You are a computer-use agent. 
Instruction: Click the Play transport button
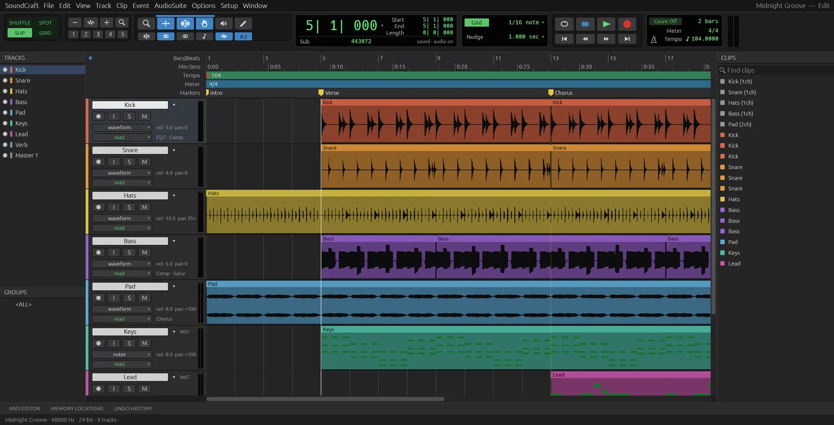coord(606,24)
